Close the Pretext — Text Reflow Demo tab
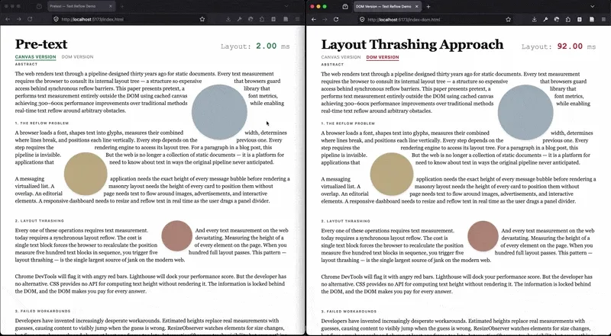The width and height of the screenshot is (611, 336). click(111, 6)
